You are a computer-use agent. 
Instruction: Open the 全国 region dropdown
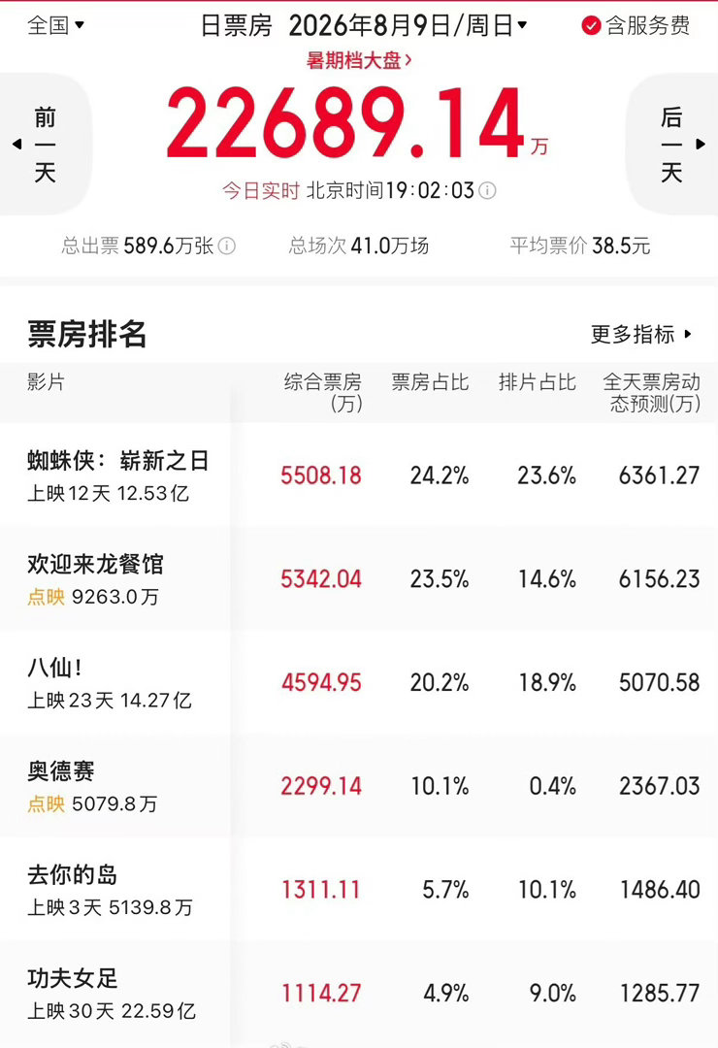tap(55, 25)
